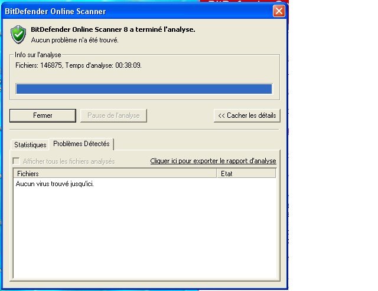Click the 'Info sur l'analyse' group label
The width and height of the screenshot is (378, 291).
38,55
